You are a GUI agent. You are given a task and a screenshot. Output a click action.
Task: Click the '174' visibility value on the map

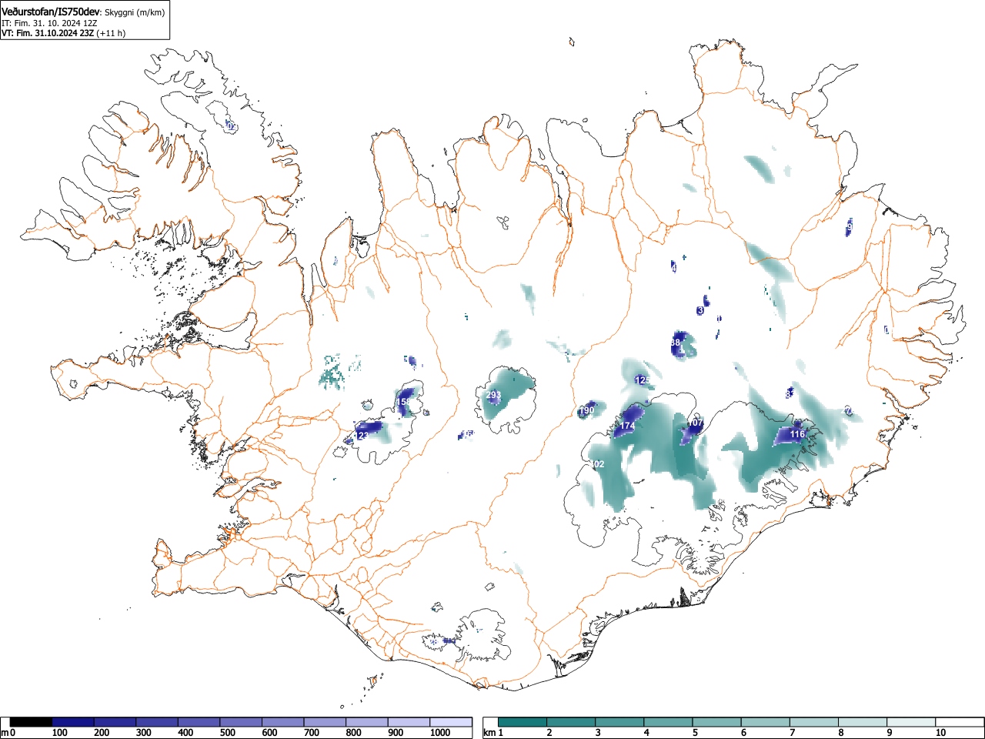(x=627, y=426)
